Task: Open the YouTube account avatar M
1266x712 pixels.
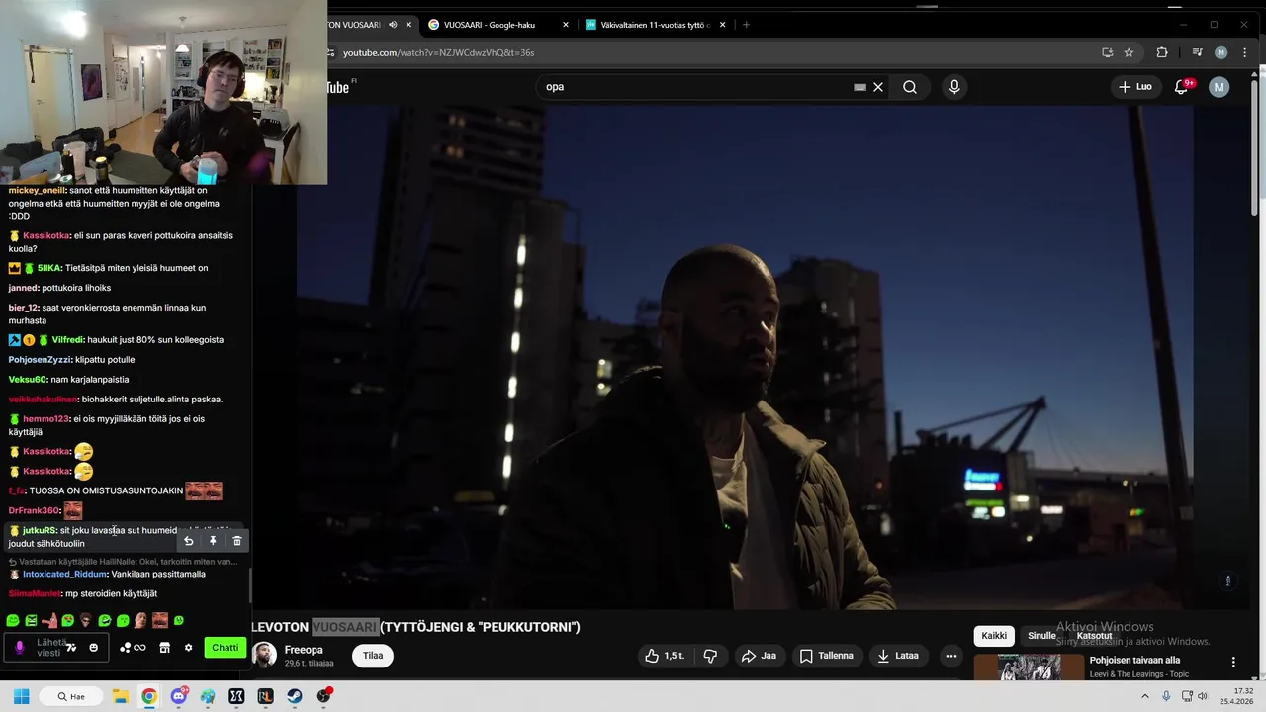Action: pos(1219,87)
